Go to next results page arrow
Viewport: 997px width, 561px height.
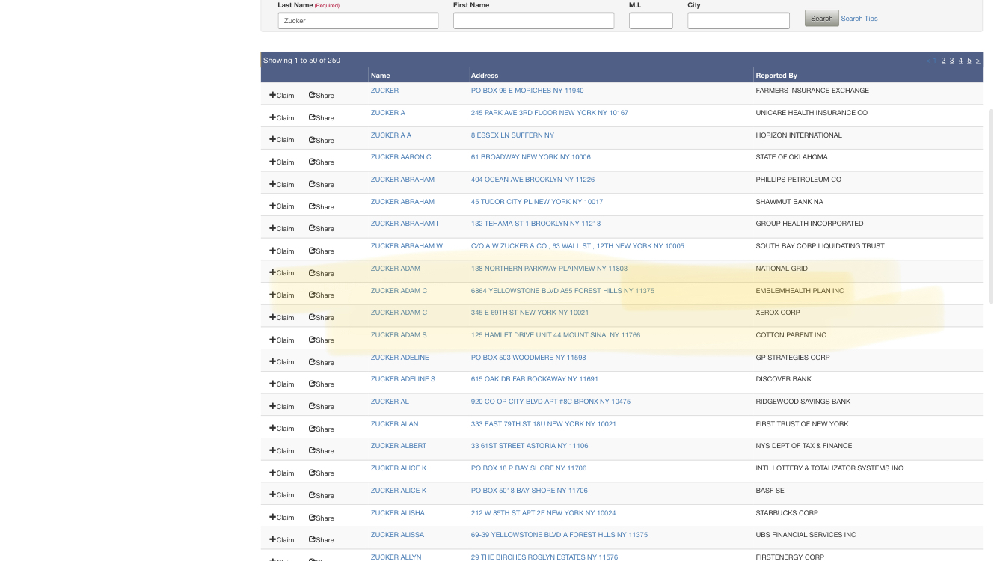978,61
